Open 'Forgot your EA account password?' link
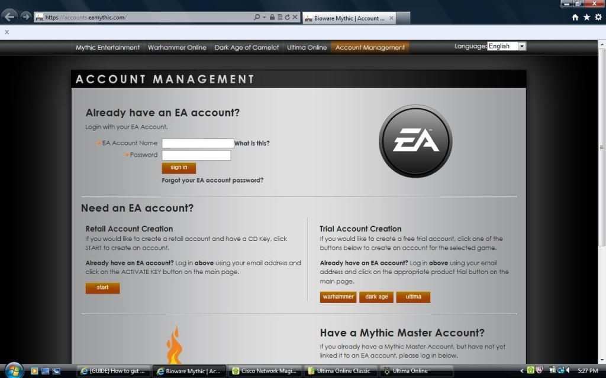606x378 pixels. coord(212,180)
